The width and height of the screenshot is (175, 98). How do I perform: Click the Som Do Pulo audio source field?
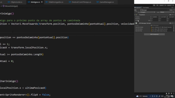162,31
